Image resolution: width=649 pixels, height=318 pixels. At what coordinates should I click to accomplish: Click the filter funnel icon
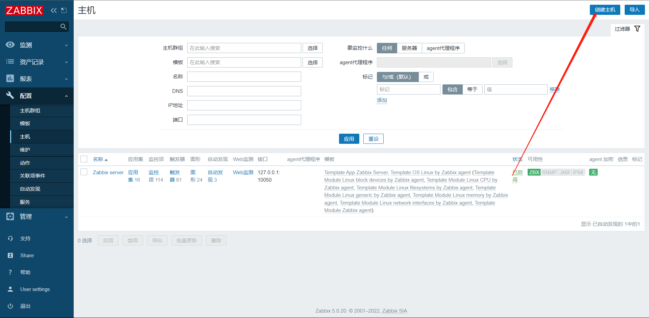(x=637, y=29)
